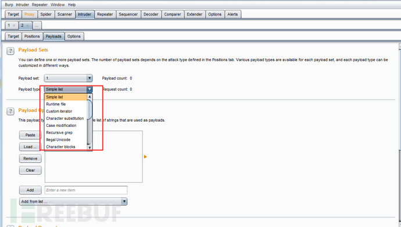
Task: Expand the Add from list dropdown
Action: coord(124,201)
